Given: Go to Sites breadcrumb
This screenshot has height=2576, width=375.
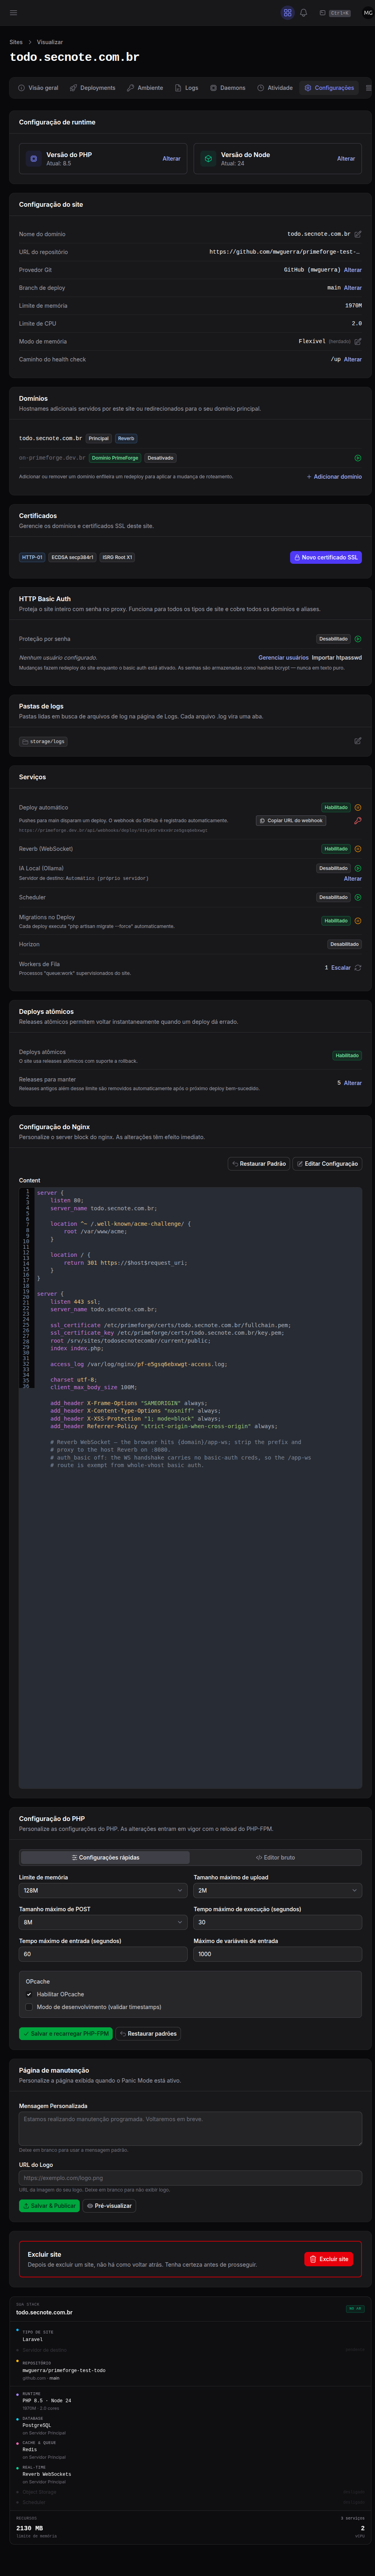Looking at the screenshot, I should 16,42.
